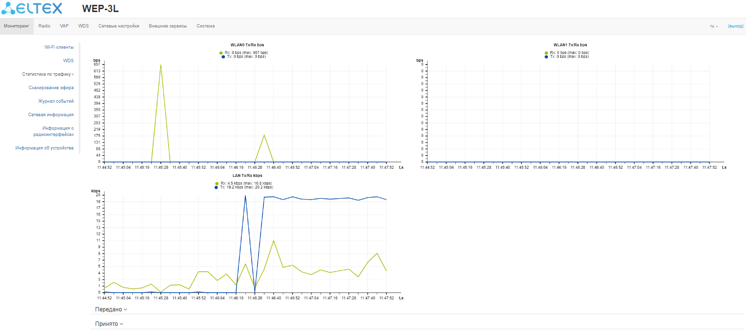Image resolution: width=746 pixels, height=336 pixels.
Task: Open Сканирование эфира page
Action: point(51,88)
